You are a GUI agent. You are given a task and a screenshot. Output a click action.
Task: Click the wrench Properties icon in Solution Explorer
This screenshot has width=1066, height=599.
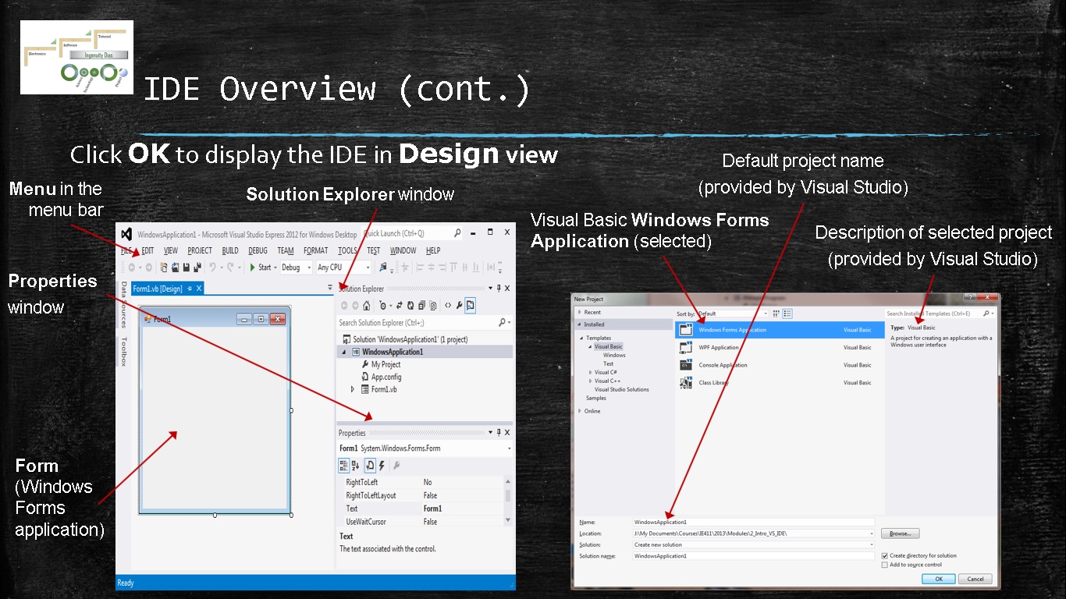[460, 306]
